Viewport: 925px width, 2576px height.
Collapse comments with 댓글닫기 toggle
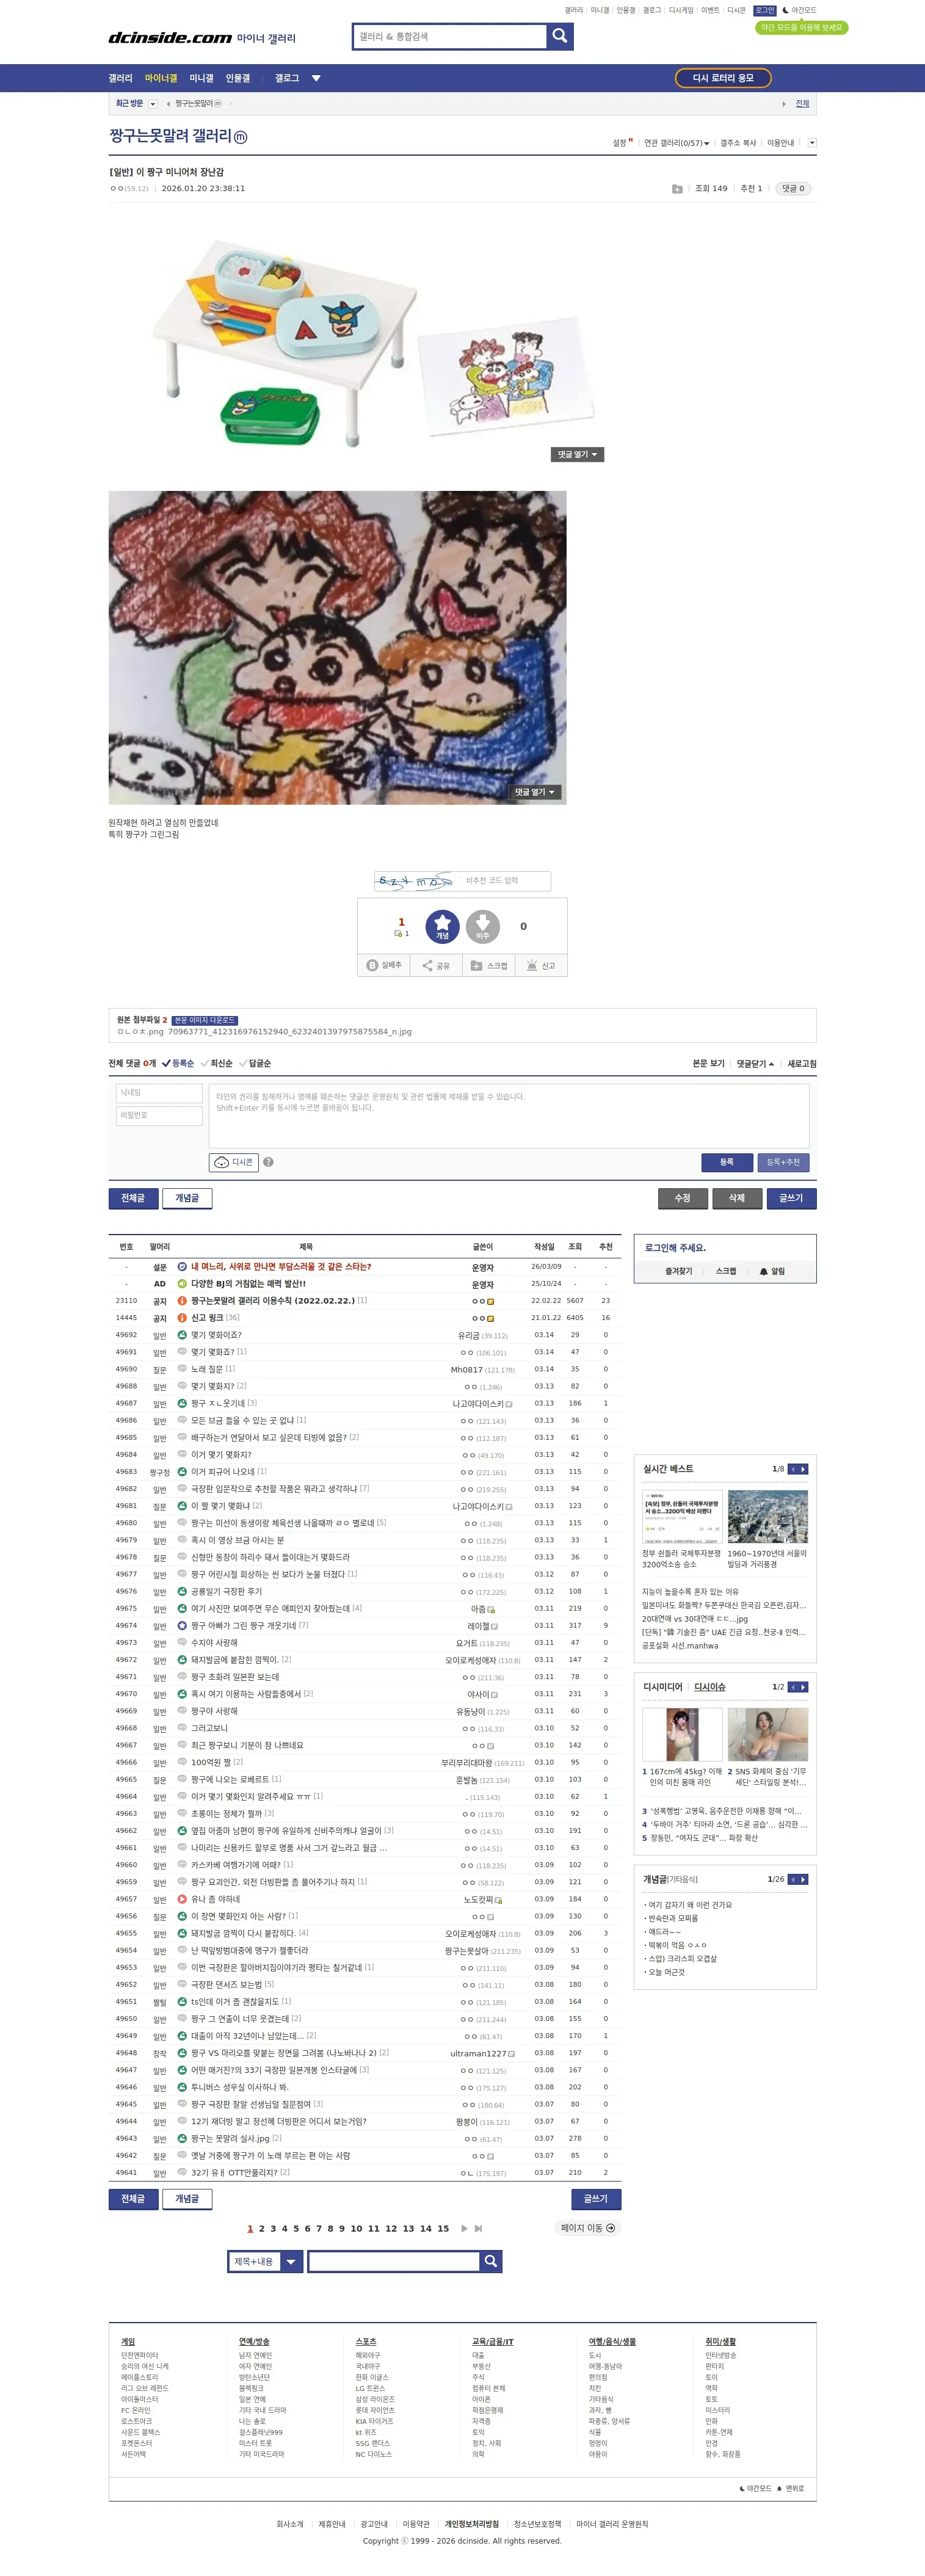(x=755, y=1063)
